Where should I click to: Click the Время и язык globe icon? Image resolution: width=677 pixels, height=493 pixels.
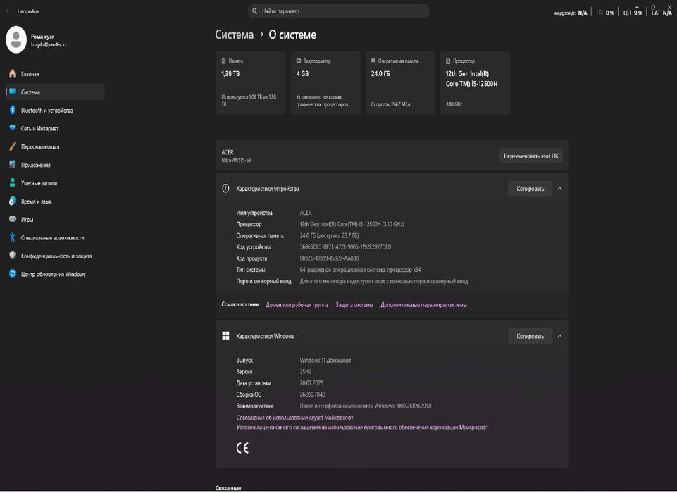coord(13,201)
